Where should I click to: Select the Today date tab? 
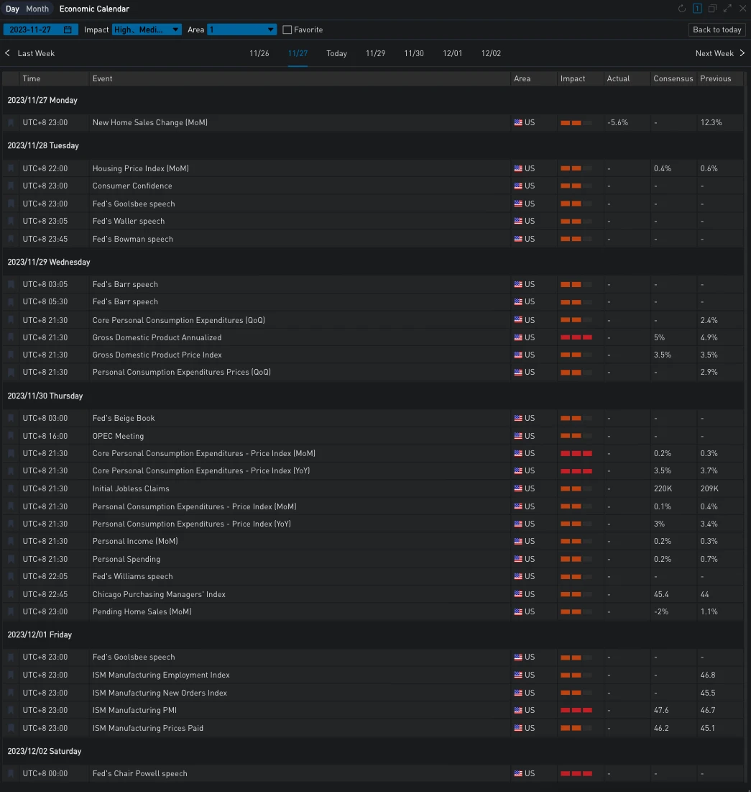[336, 53]
